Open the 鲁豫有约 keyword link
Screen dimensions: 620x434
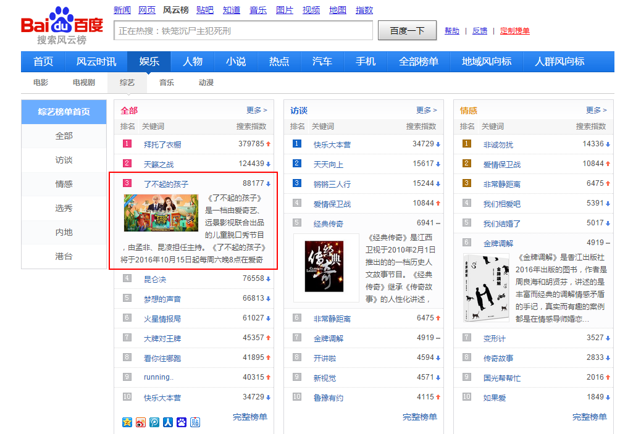[x=328, y=398]
